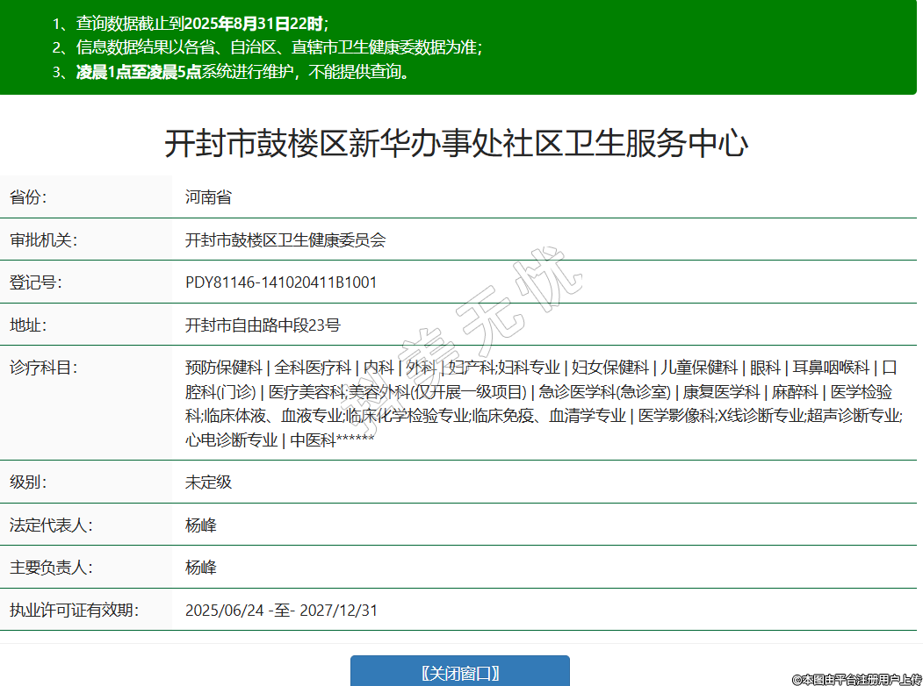Click the 审批机关 row label
This screenshot has width=923, height=686.
click(x=43, y=240)
